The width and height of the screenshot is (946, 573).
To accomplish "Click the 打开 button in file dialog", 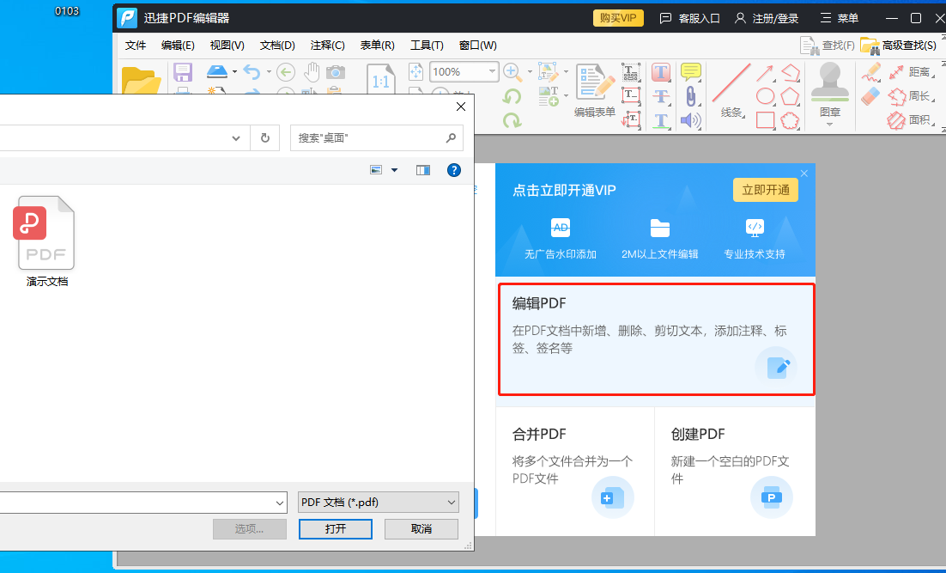I will 336,529.
